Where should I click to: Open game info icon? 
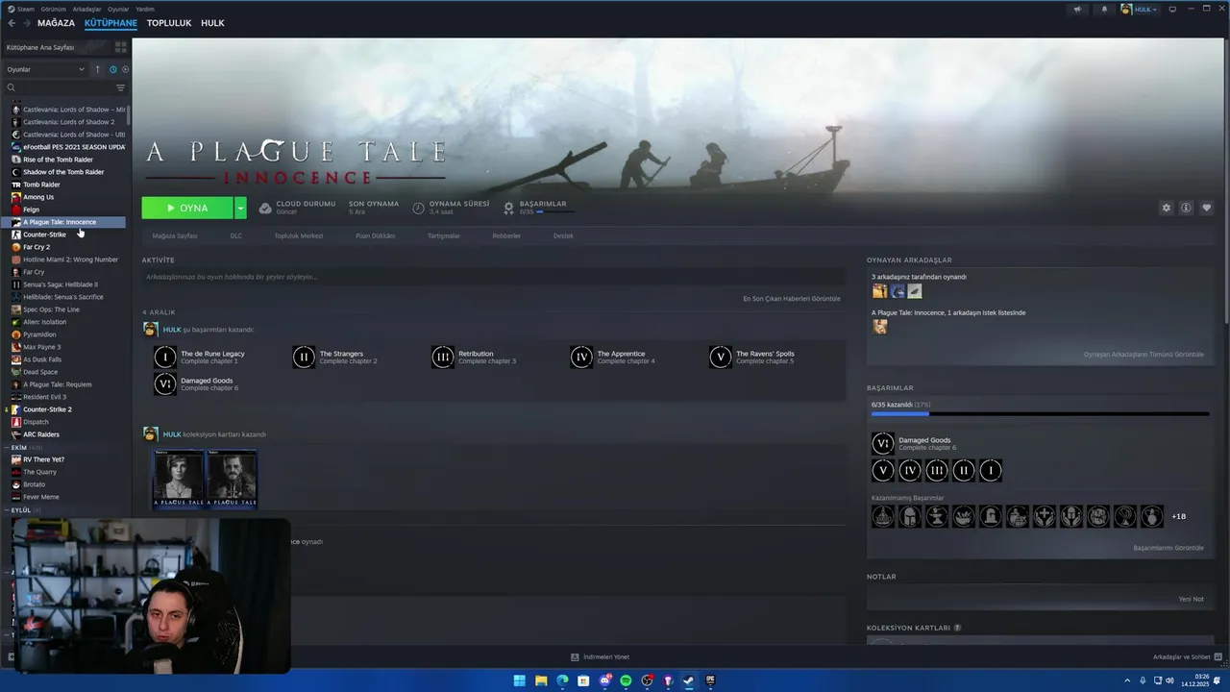(x=1187, y=208)
